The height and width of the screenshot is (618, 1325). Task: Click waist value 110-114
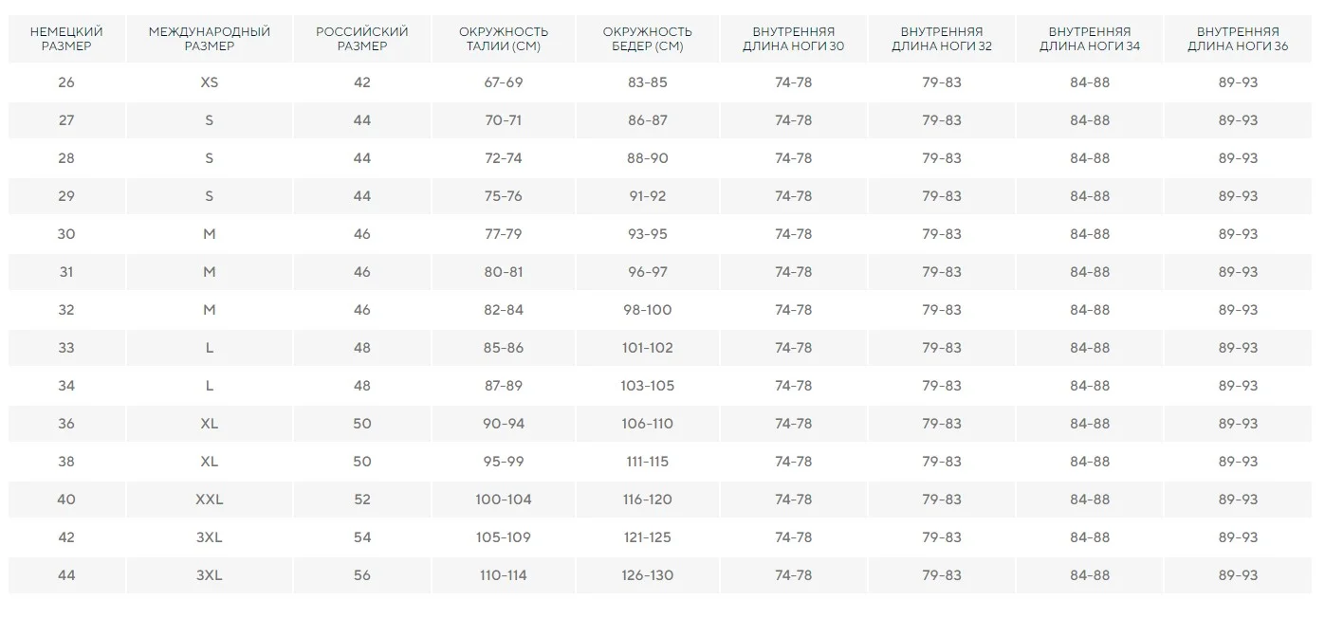[504, 575]
